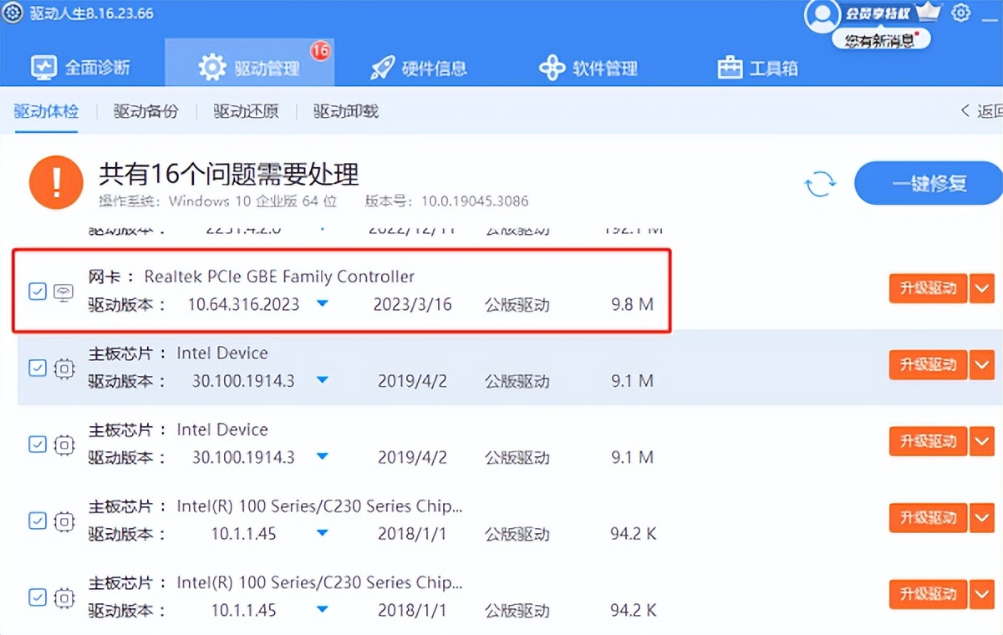Uncheck the Realtek PCIe GBE Family Controller checkbox
1003x635 pixels.
[37, 290]
